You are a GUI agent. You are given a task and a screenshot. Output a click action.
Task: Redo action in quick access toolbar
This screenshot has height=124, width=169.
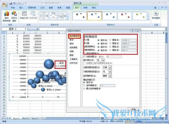19,3
